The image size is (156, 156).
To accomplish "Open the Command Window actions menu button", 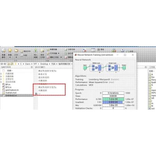I will point(146,67).
